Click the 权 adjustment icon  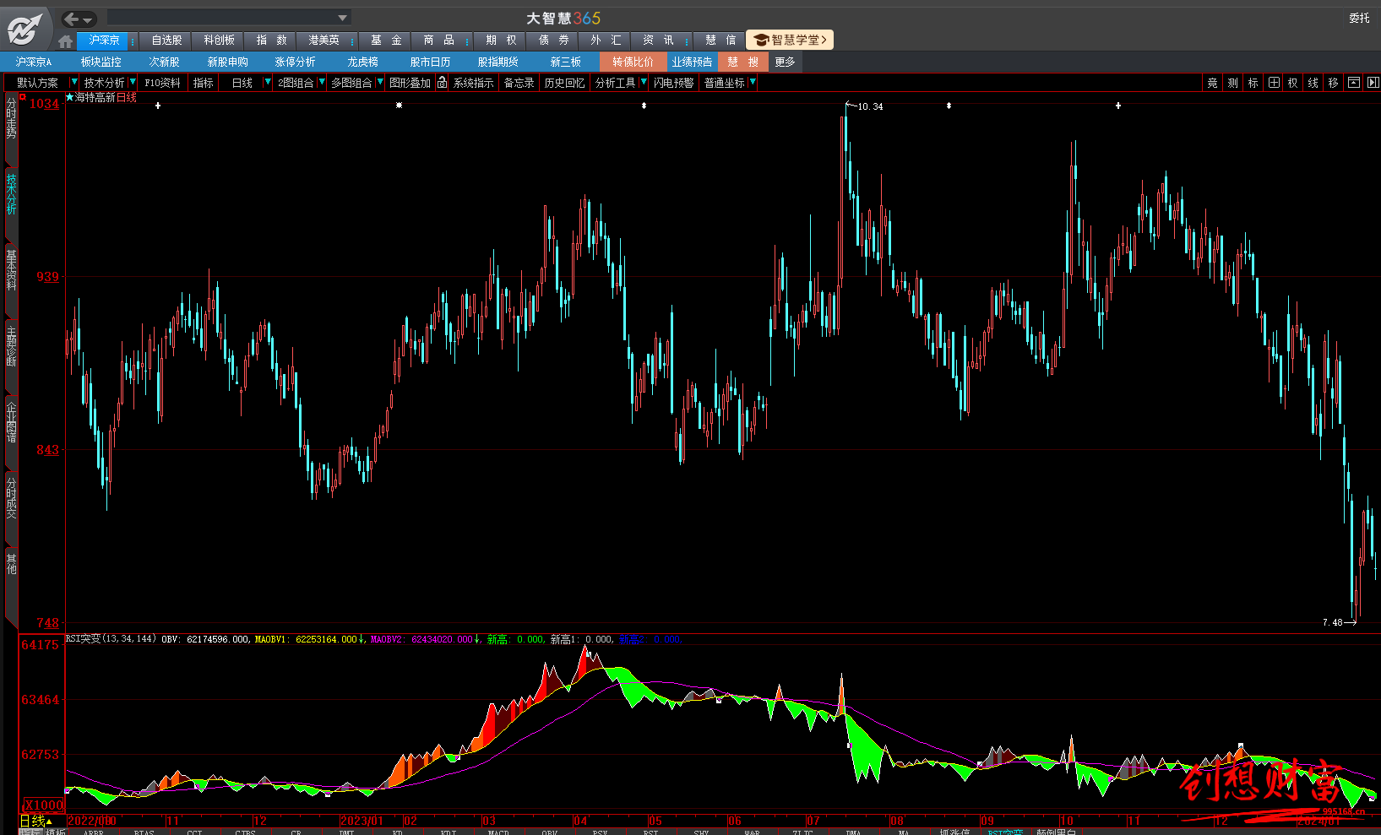coord(1293,83)
